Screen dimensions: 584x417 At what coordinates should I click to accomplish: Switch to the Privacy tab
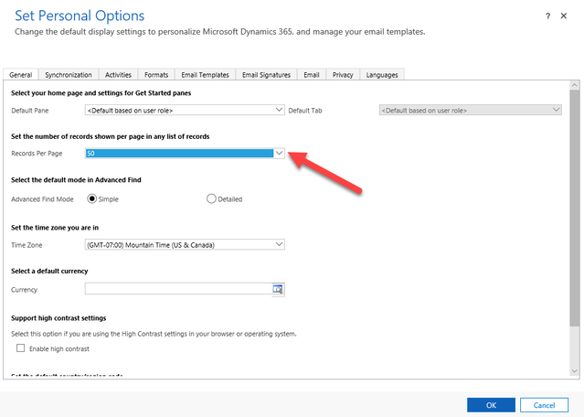click(x=343, y=75)
